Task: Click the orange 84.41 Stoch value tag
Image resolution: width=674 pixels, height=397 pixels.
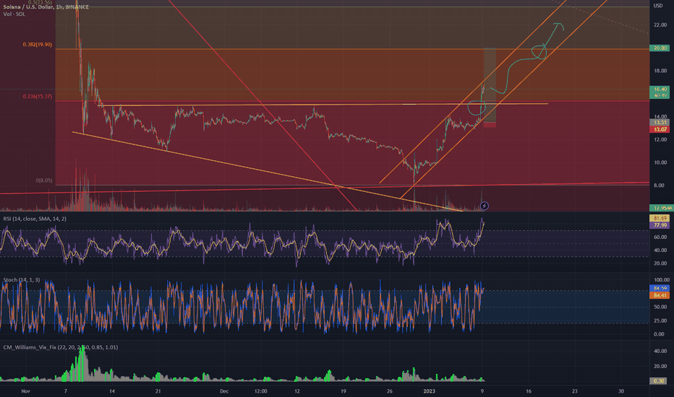Action: [x=660, y=295]
